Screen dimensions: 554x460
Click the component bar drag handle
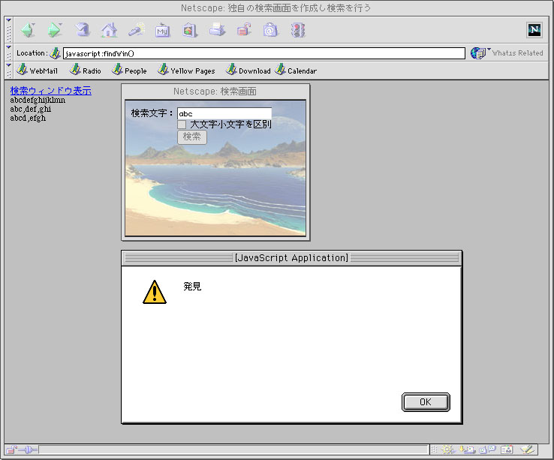pos(434,449)
